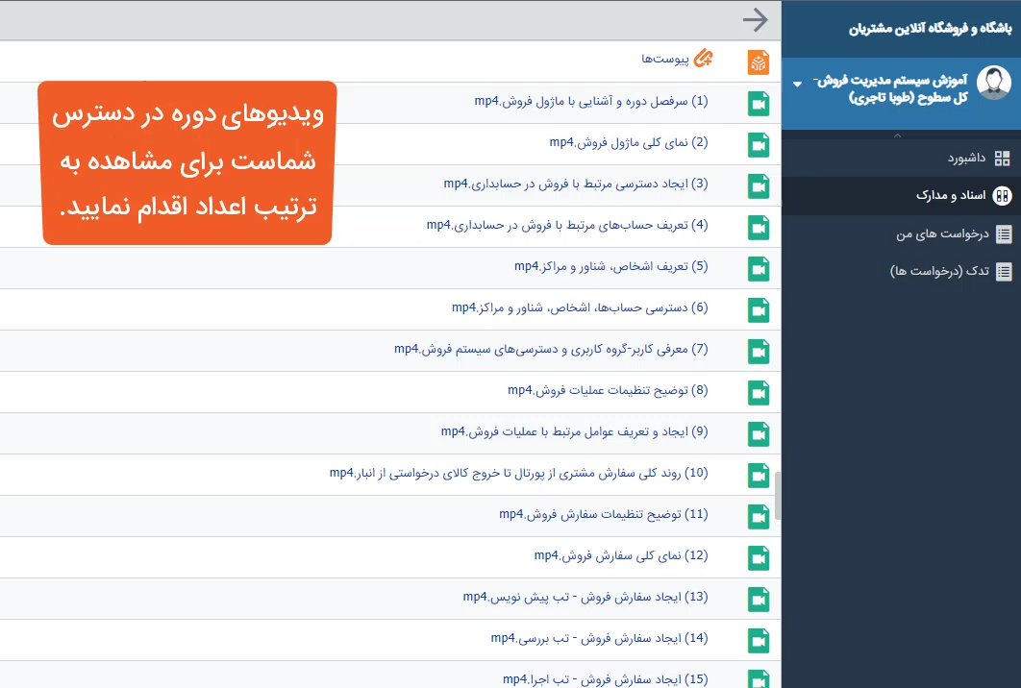Click the آموزش سیستم مدیریت فروش profile name
This screenshot has width=1021, height=688.
coord(890,88)
